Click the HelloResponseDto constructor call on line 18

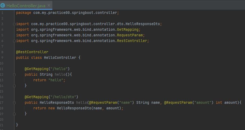tap(74, 108)
